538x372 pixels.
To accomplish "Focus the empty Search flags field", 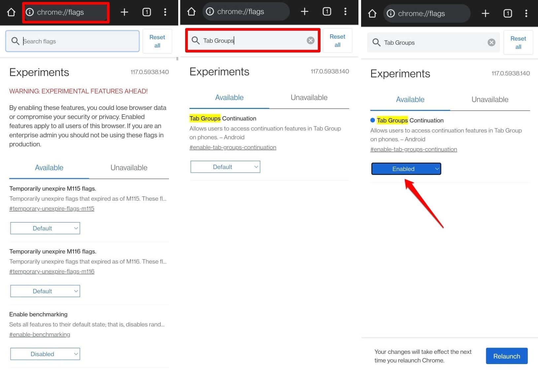I will coord(72,41).
